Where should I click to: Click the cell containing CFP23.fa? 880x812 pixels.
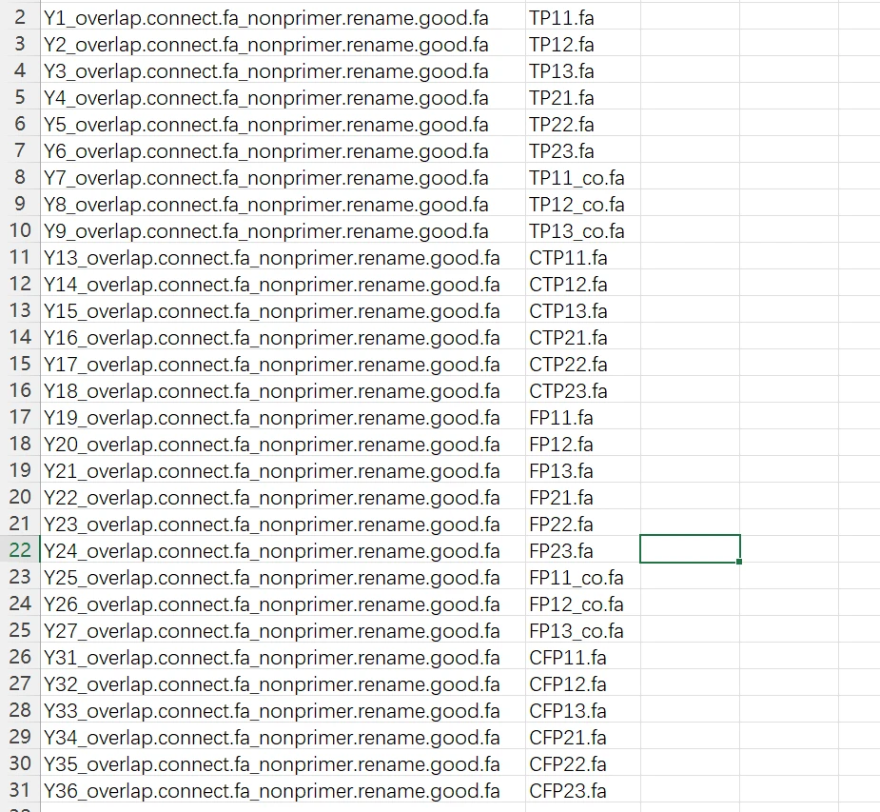click(x=567, y=791)
